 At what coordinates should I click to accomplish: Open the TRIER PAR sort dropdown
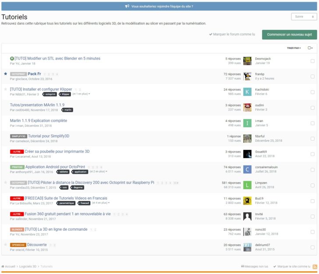coord(294,48)
